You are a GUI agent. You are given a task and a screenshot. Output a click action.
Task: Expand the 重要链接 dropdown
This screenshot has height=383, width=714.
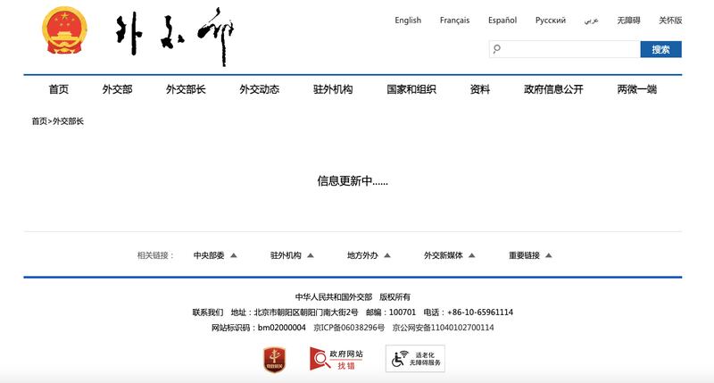tap(530, 255)
